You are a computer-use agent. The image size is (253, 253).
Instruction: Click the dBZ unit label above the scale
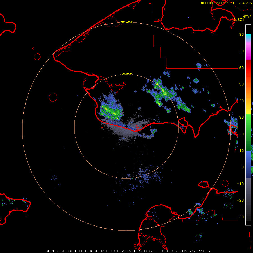(x=239, y=19)
